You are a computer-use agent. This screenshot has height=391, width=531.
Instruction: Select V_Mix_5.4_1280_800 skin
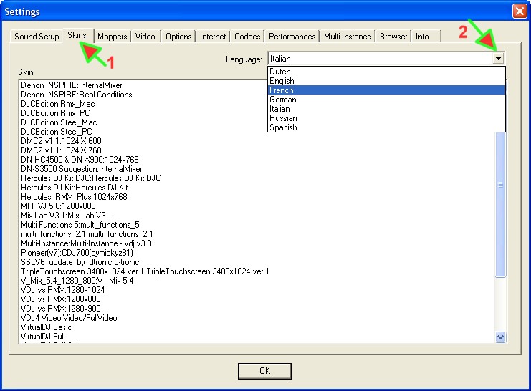(77, 281)
